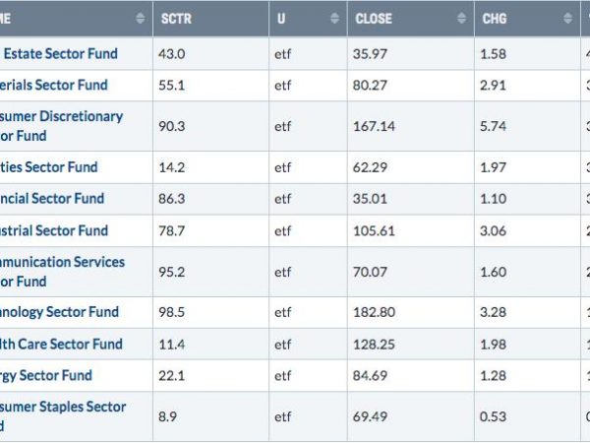Open Communication Services Sector Fund link
Screen dimensions: 590x443
[x=63, y=272]
